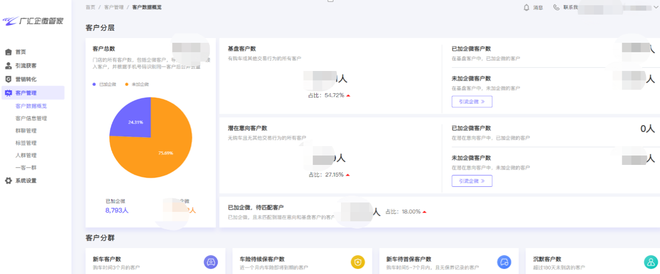Click 引流企微 button under 潜在意向客户数
The height and width of the screenshot is (274, 660).
472,181
